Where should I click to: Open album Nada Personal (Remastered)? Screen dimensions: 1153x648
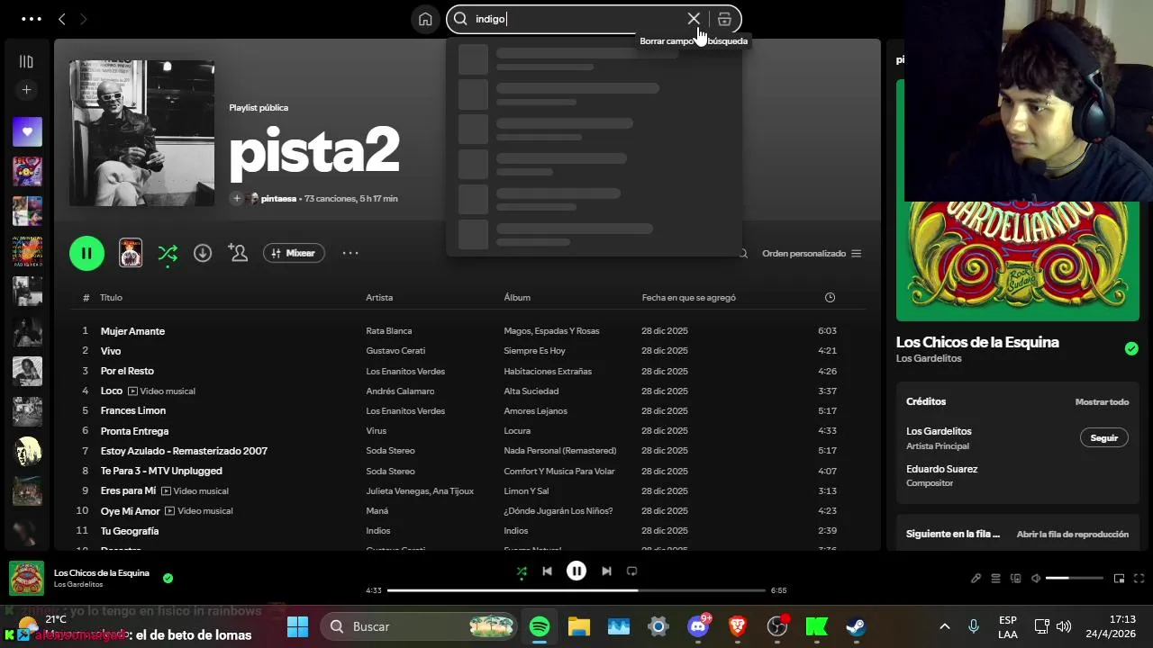560,451
